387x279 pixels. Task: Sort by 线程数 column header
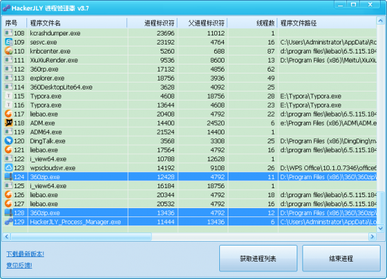[x=252, y=23]
